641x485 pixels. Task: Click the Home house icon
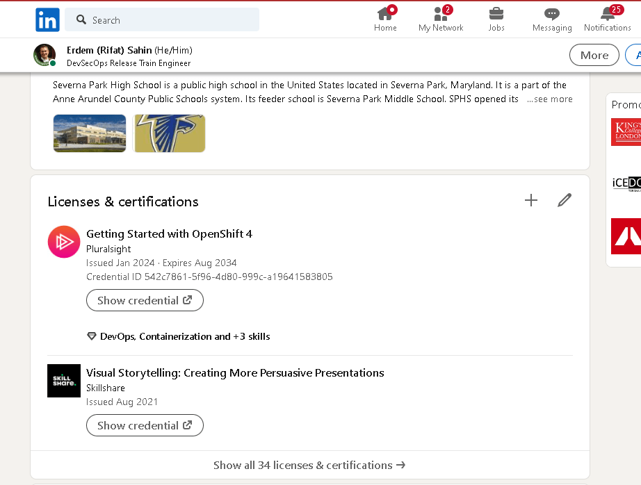[385, 14]
